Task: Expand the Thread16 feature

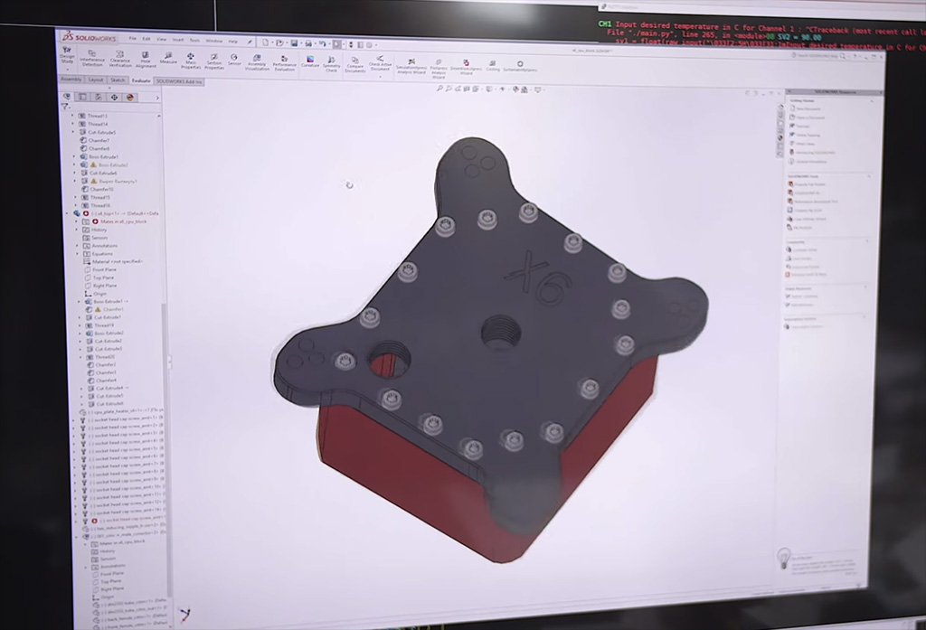Action: tap(76, 205)
